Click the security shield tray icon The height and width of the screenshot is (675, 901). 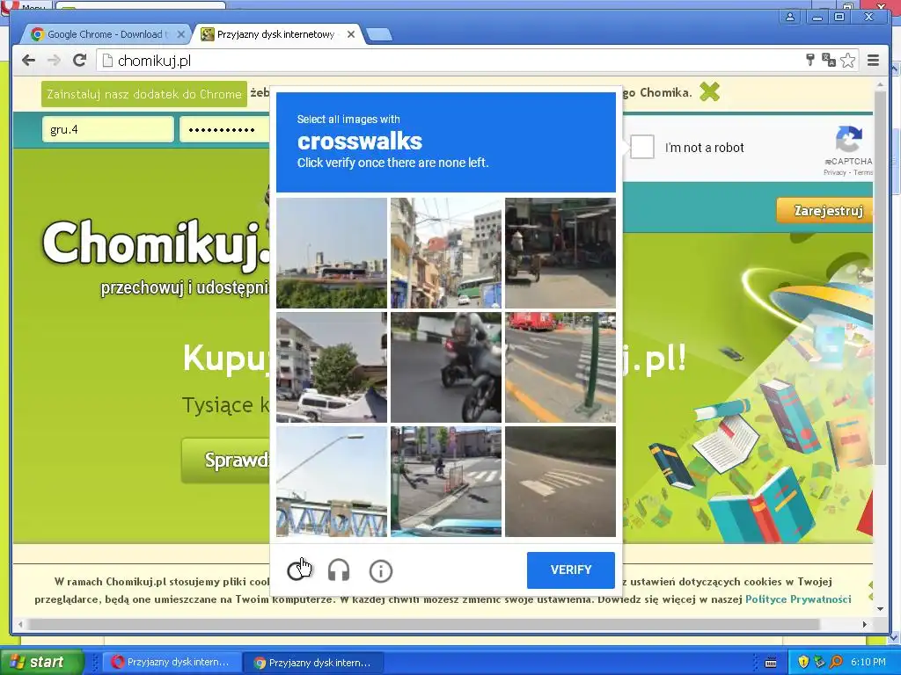[803, 662]
